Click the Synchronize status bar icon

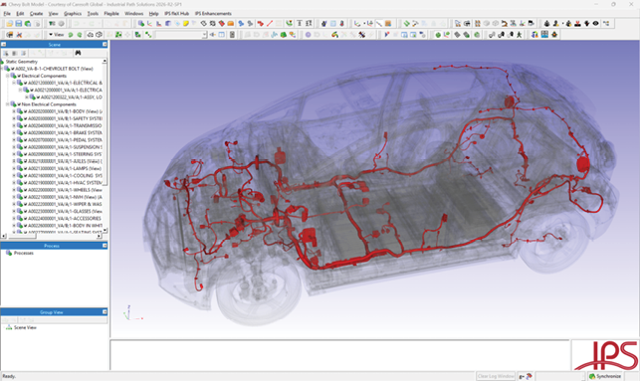click(592, 376)
